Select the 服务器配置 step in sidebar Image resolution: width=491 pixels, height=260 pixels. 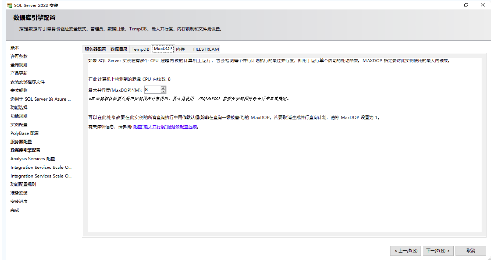[21, 142]
